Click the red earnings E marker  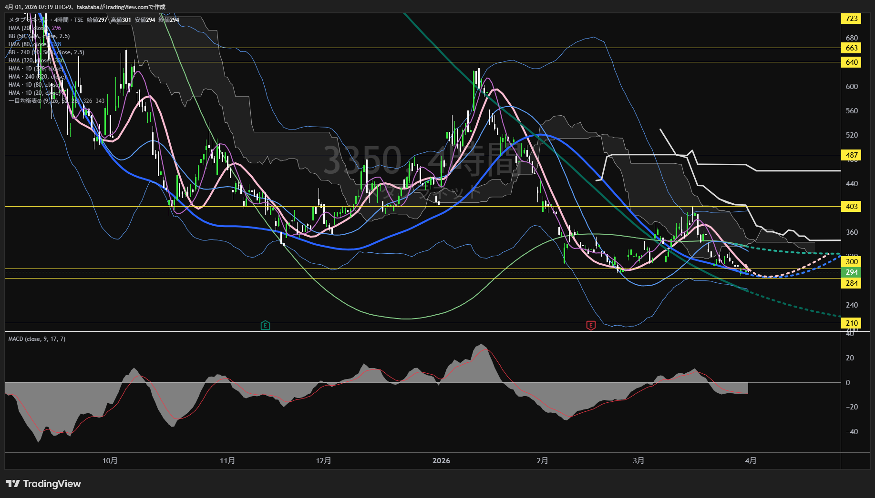(591, 326)
